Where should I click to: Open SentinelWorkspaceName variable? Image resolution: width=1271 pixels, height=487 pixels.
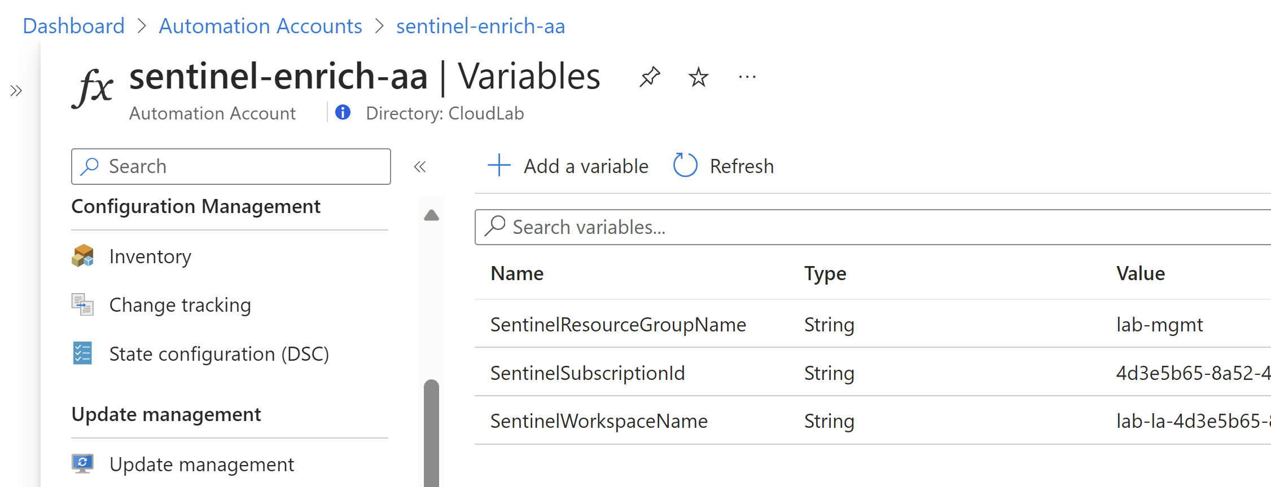click(x=599, y=421)
